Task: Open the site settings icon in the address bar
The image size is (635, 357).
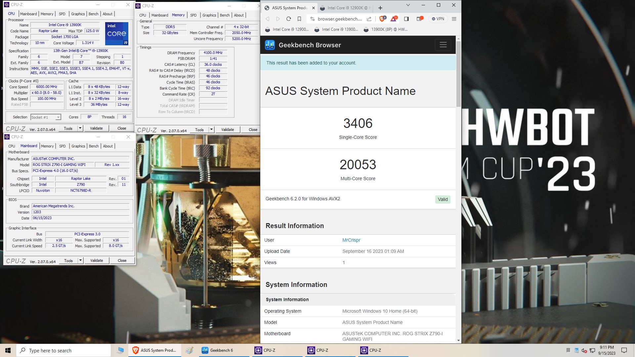Action: (313, 19)
